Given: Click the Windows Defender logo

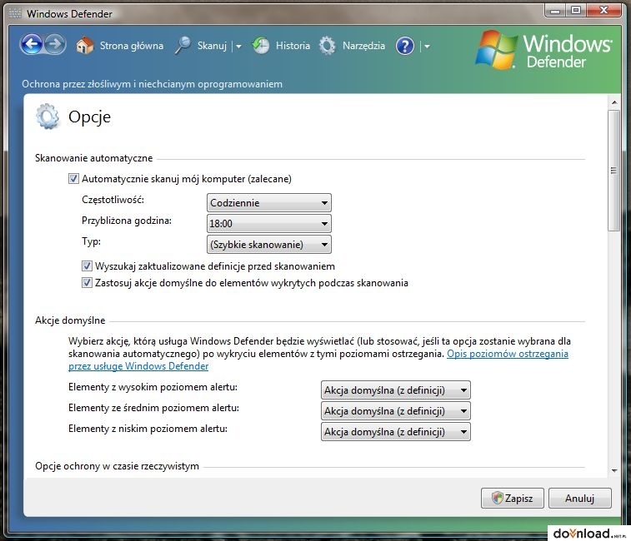Looking at the screenshot, I should click(x=544, y=51).
